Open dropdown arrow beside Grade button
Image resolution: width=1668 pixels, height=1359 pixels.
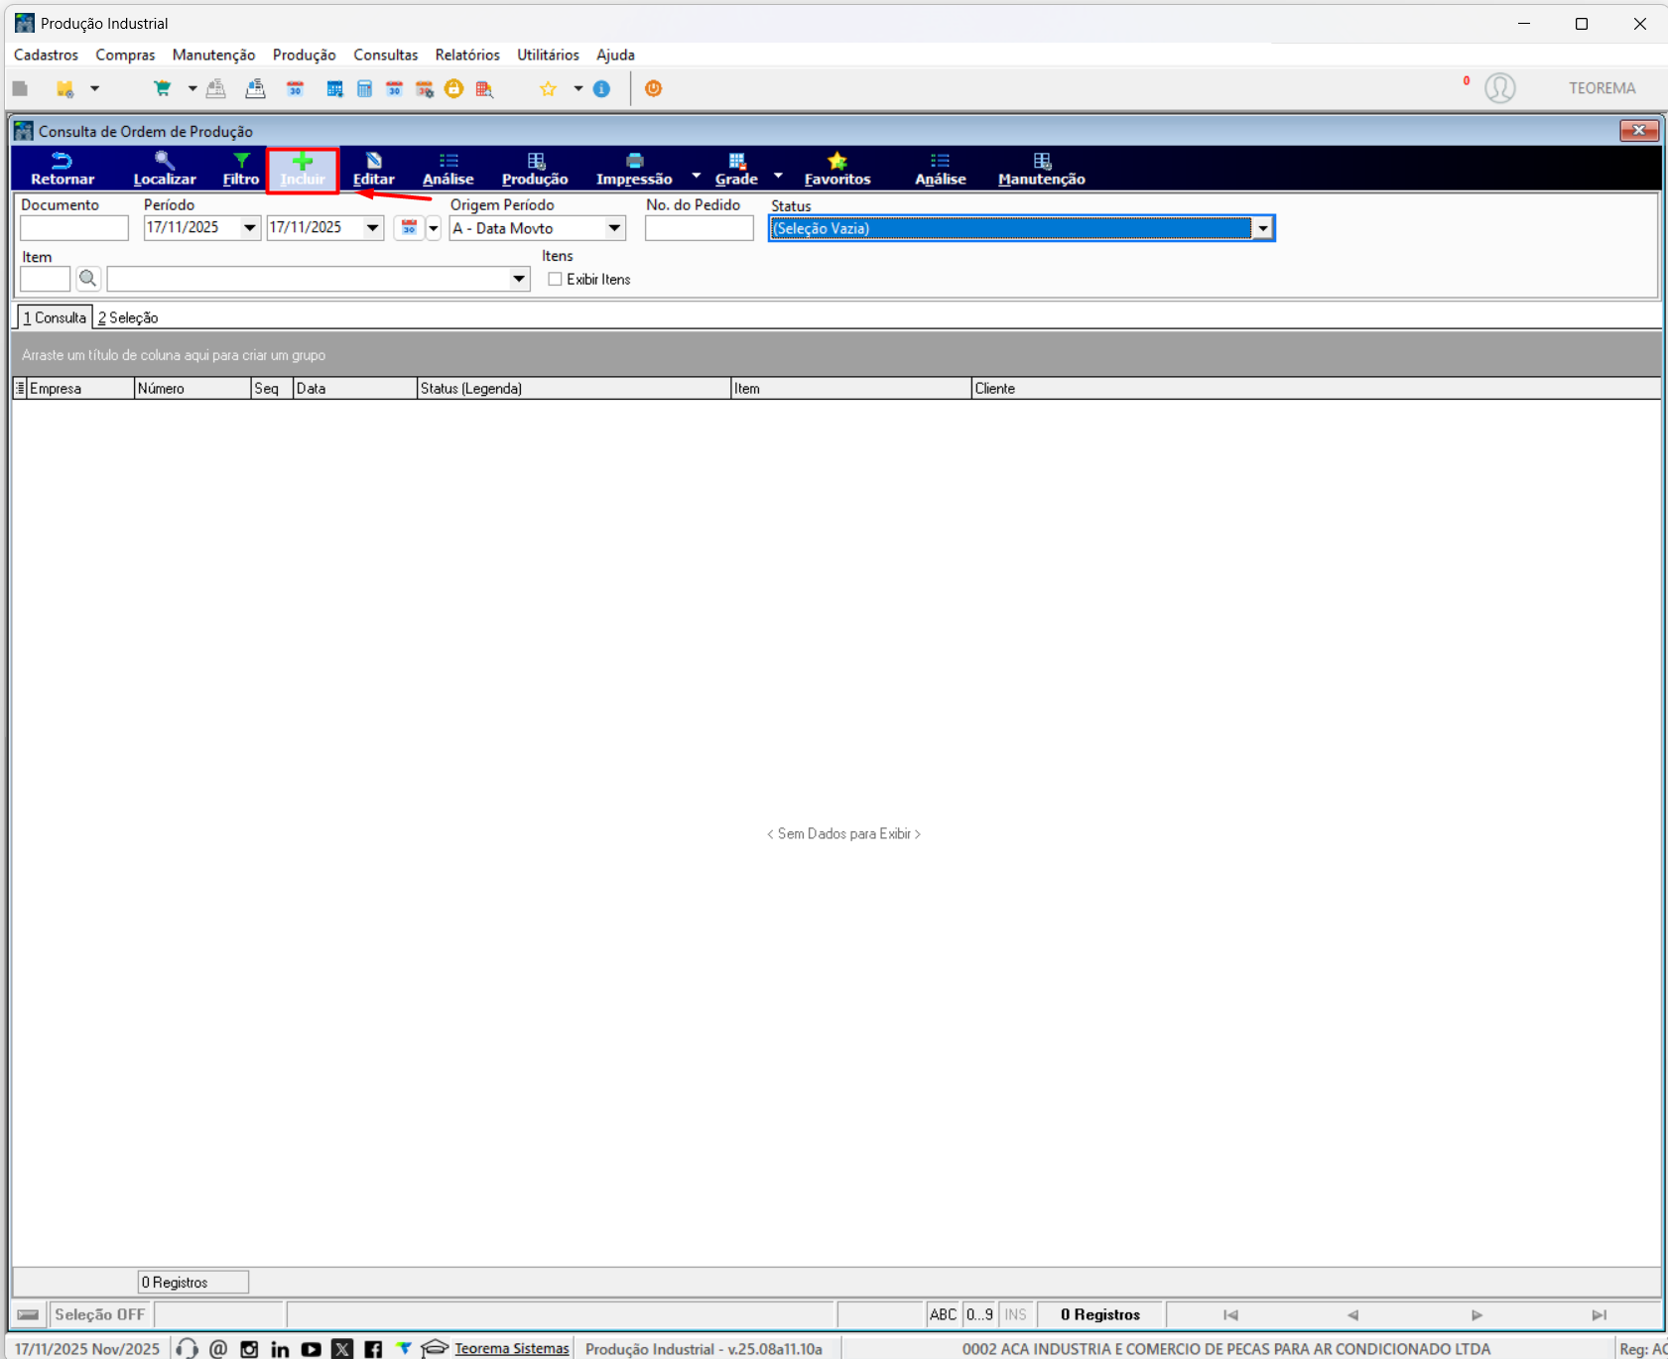click(778, 176)
